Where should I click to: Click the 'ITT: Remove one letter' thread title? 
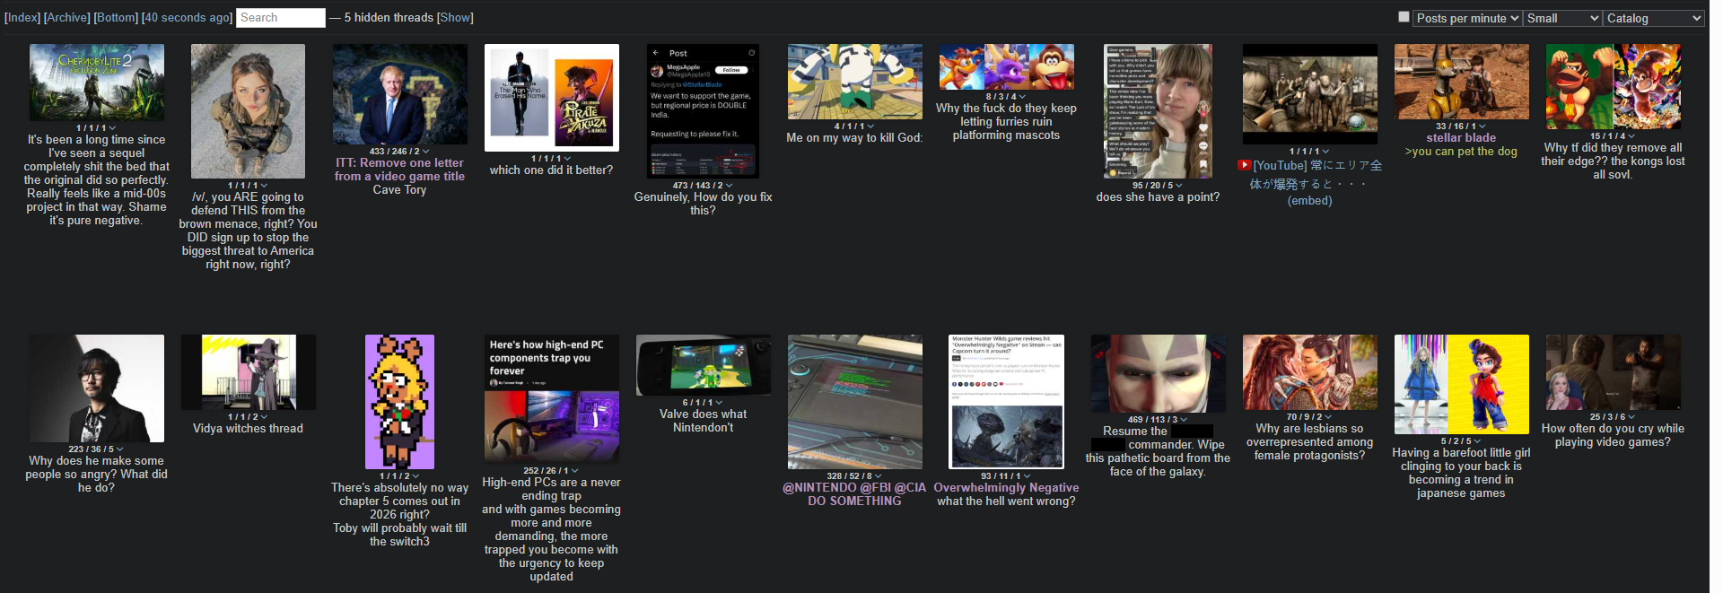pos(399,170)
